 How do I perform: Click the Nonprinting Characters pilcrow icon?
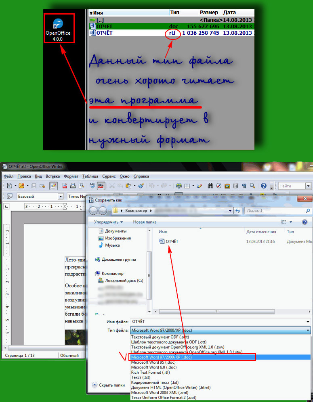(244, 186)
